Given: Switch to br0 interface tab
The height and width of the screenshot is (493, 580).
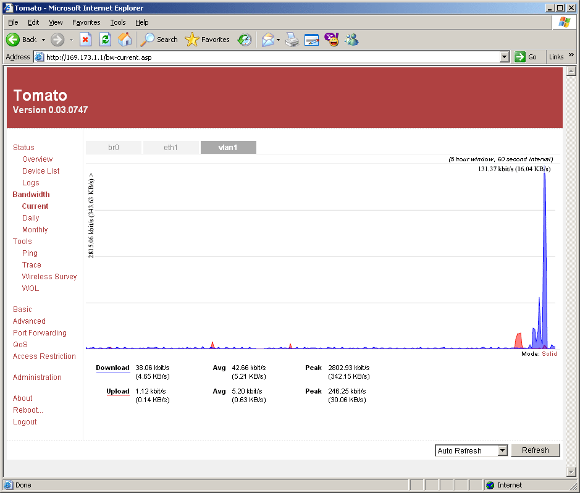Looking at the screenshot, I should [114, 147].
